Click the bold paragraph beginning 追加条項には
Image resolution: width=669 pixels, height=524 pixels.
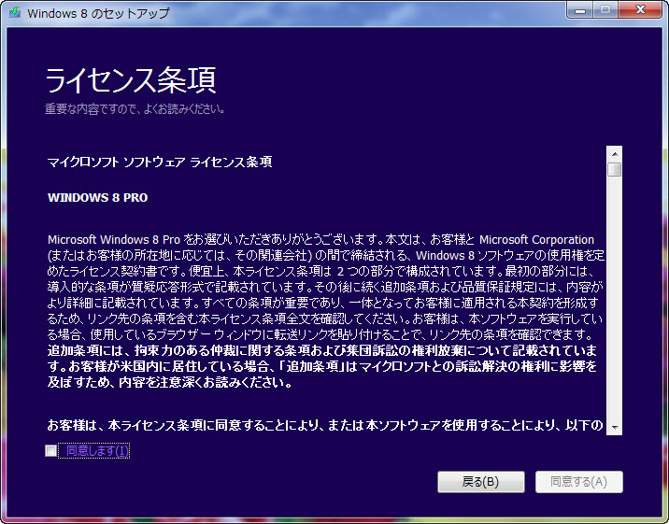(x=322, y=366)
